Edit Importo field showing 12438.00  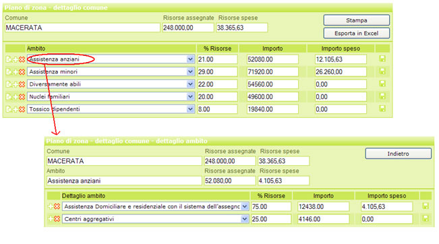(324, 206)
